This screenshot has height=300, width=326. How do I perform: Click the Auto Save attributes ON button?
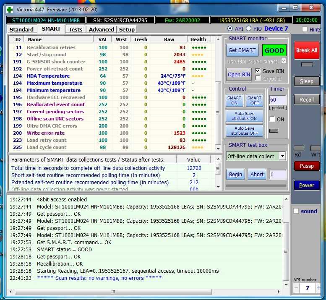coord(244,116)
